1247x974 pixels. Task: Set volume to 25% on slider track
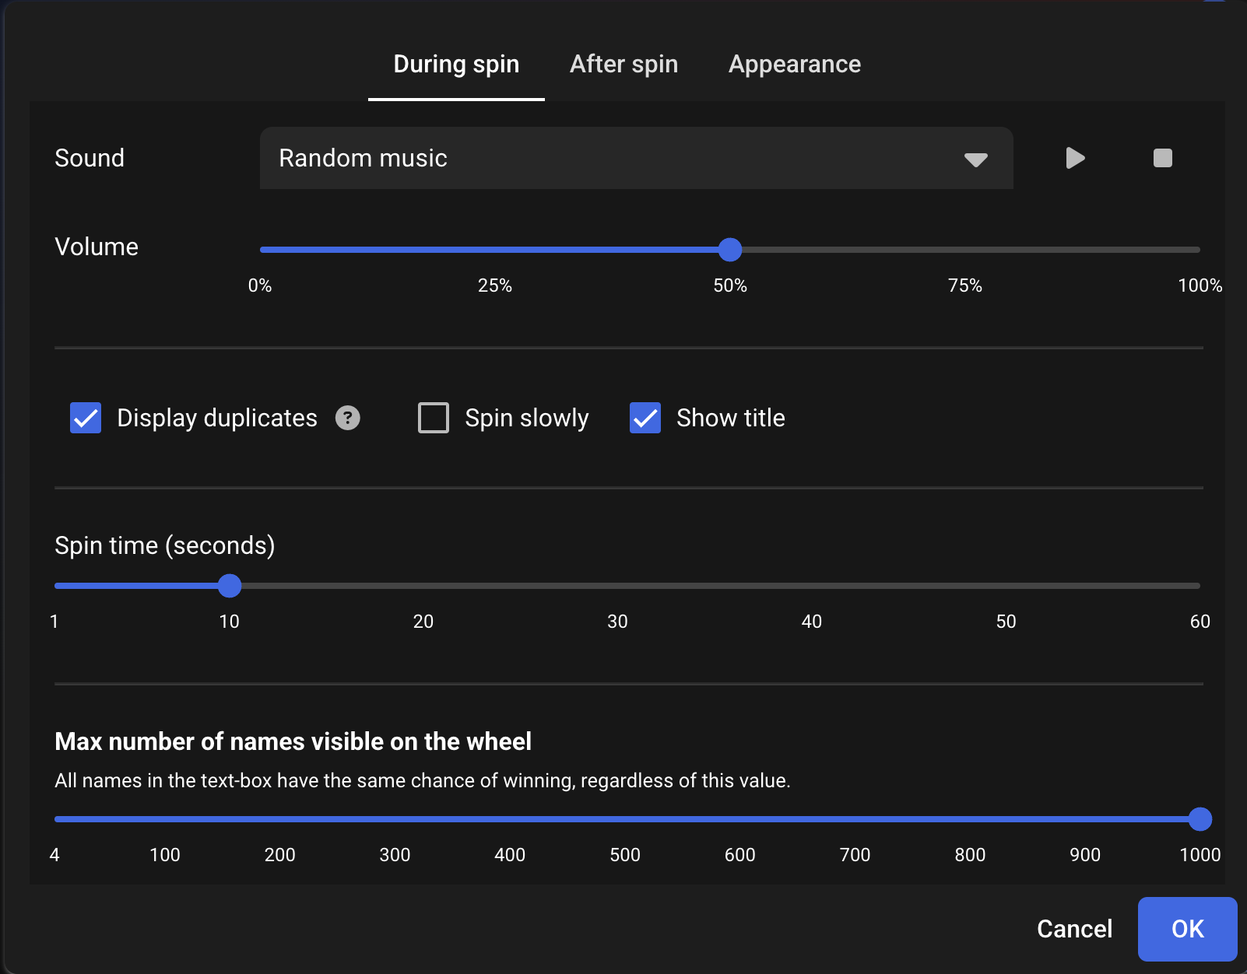(x=495, y=250)
